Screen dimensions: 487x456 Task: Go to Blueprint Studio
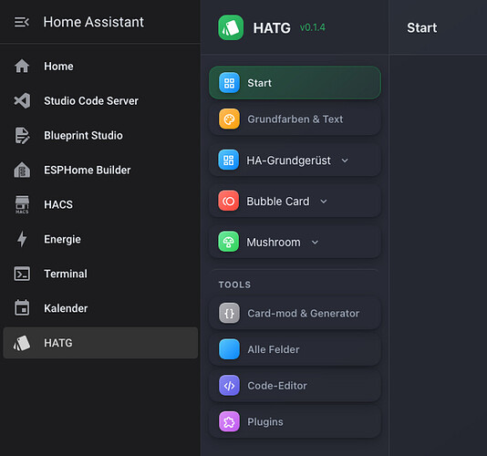(x=100, y=136)
